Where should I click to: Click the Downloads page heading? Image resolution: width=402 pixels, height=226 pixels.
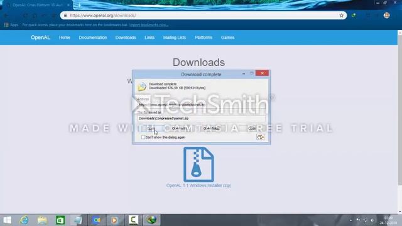point(198,62)
